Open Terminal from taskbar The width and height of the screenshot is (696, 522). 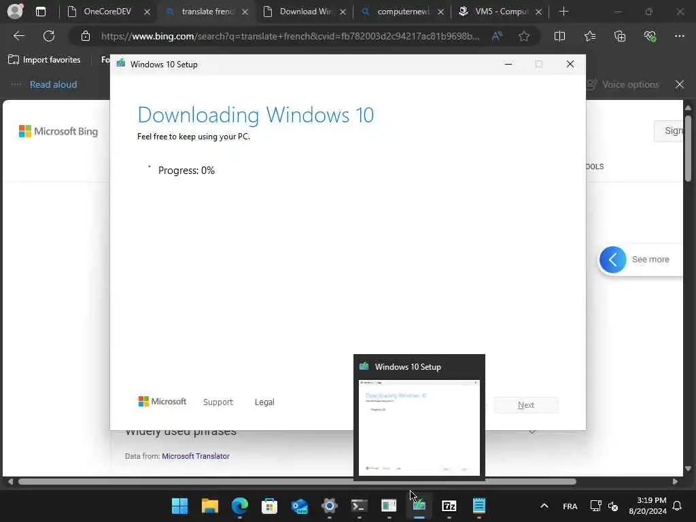[x=359, y=506]
